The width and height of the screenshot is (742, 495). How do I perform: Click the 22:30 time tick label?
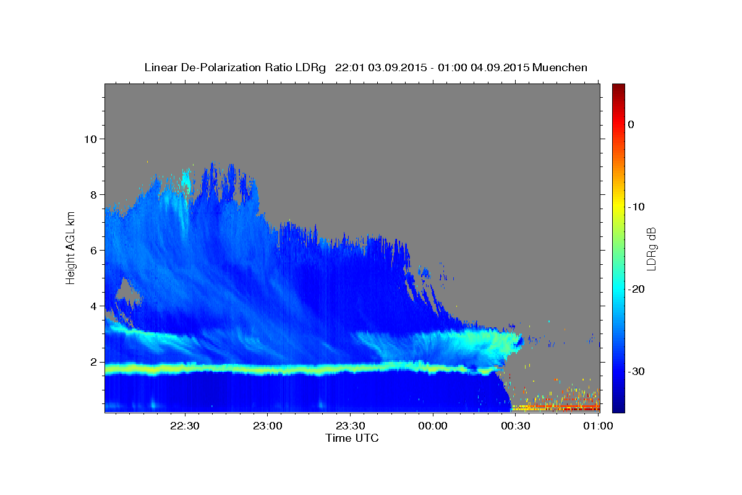(185, 426)
